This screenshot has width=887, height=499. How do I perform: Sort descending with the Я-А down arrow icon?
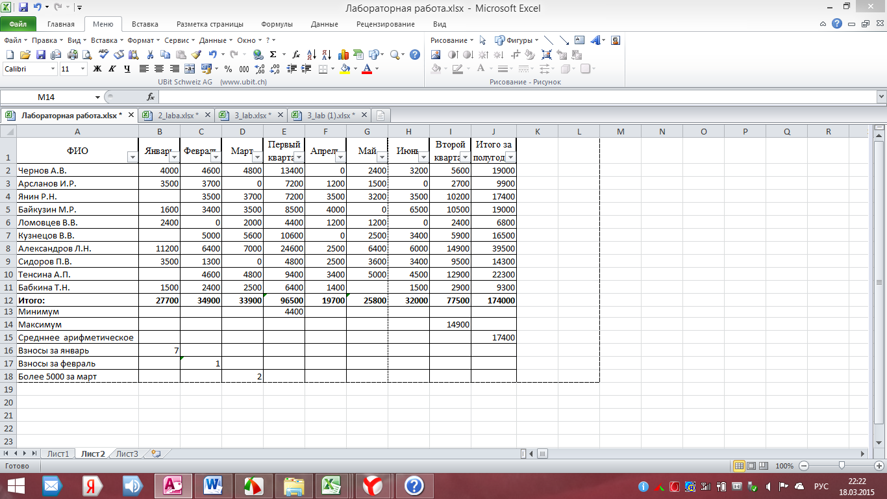coord(326,55)
